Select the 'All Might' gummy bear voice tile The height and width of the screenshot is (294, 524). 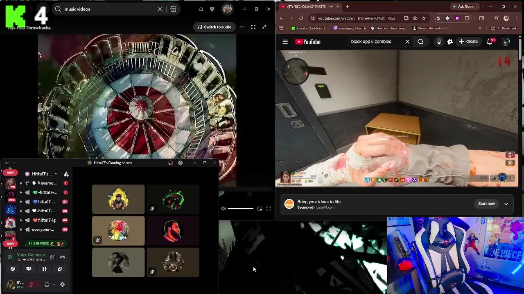(118, 231)
